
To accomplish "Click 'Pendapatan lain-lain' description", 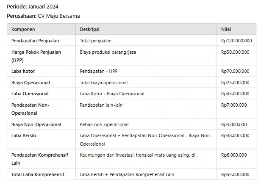I will click(x=101, y=105).
